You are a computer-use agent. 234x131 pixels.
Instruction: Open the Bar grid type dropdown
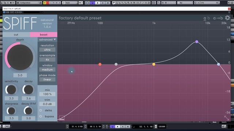click(x=185, y=3)
